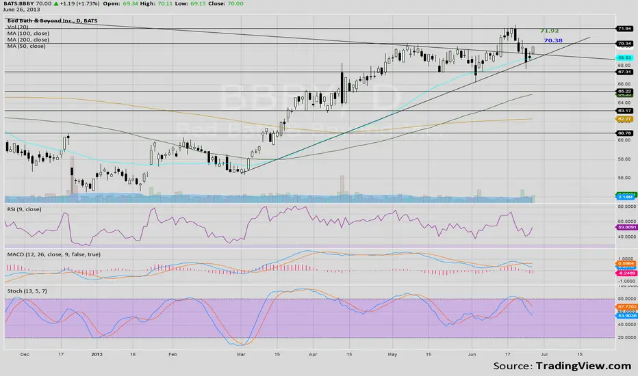
Task: Click the 1.0000 tick in MACD pane
Action: pos(627,258)
